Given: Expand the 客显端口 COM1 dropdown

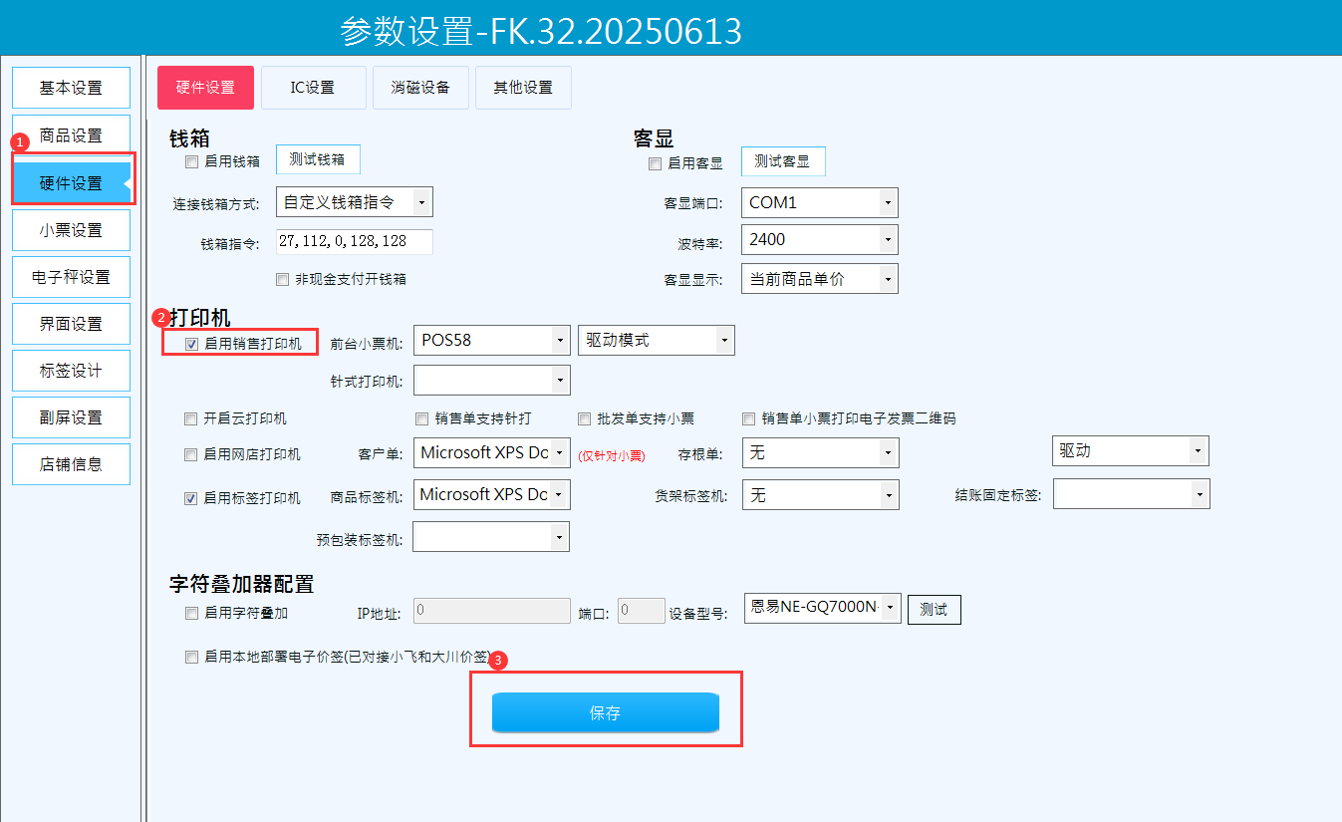Looking at the screenshot, I should [x=819, y=202].
